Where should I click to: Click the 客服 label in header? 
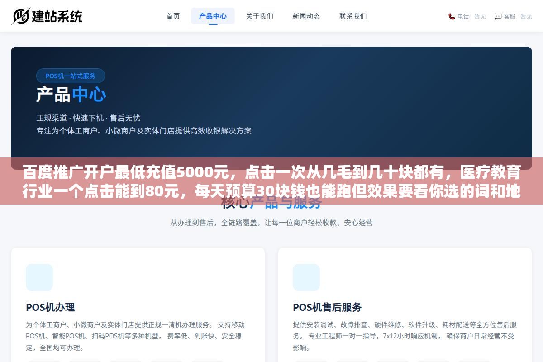[x=510, y=16]
